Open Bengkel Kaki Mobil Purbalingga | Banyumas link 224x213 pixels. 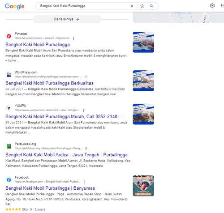click(x=50, y=188)
